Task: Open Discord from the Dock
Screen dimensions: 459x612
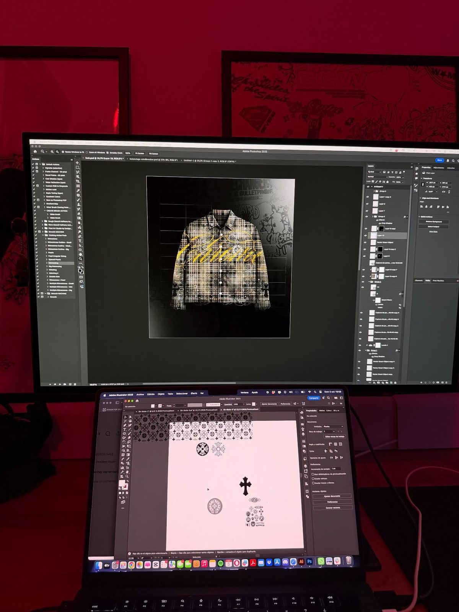Action: click(x=285, y=562)
